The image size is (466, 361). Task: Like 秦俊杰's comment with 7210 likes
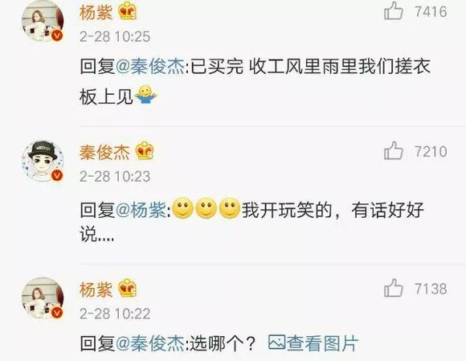point(394,151)
